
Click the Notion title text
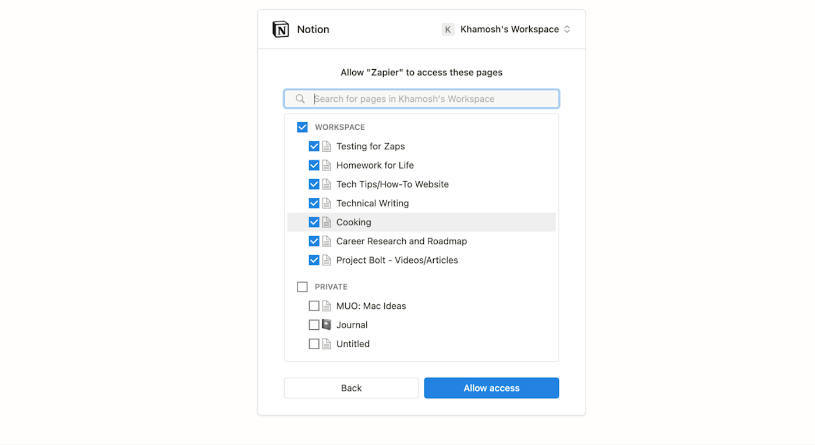[313, 29]
